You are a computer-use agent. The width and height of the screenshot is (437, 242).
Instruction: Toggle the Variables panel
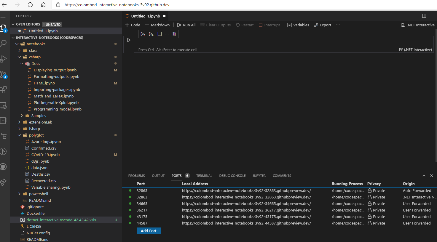click(x=298, y=25)
